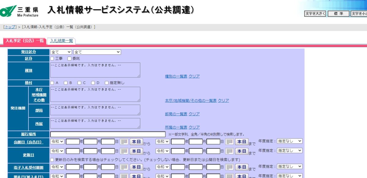Open the 種別の一覧表 link
The width and height of the screenshot is (367, 178).
(176, 76)
